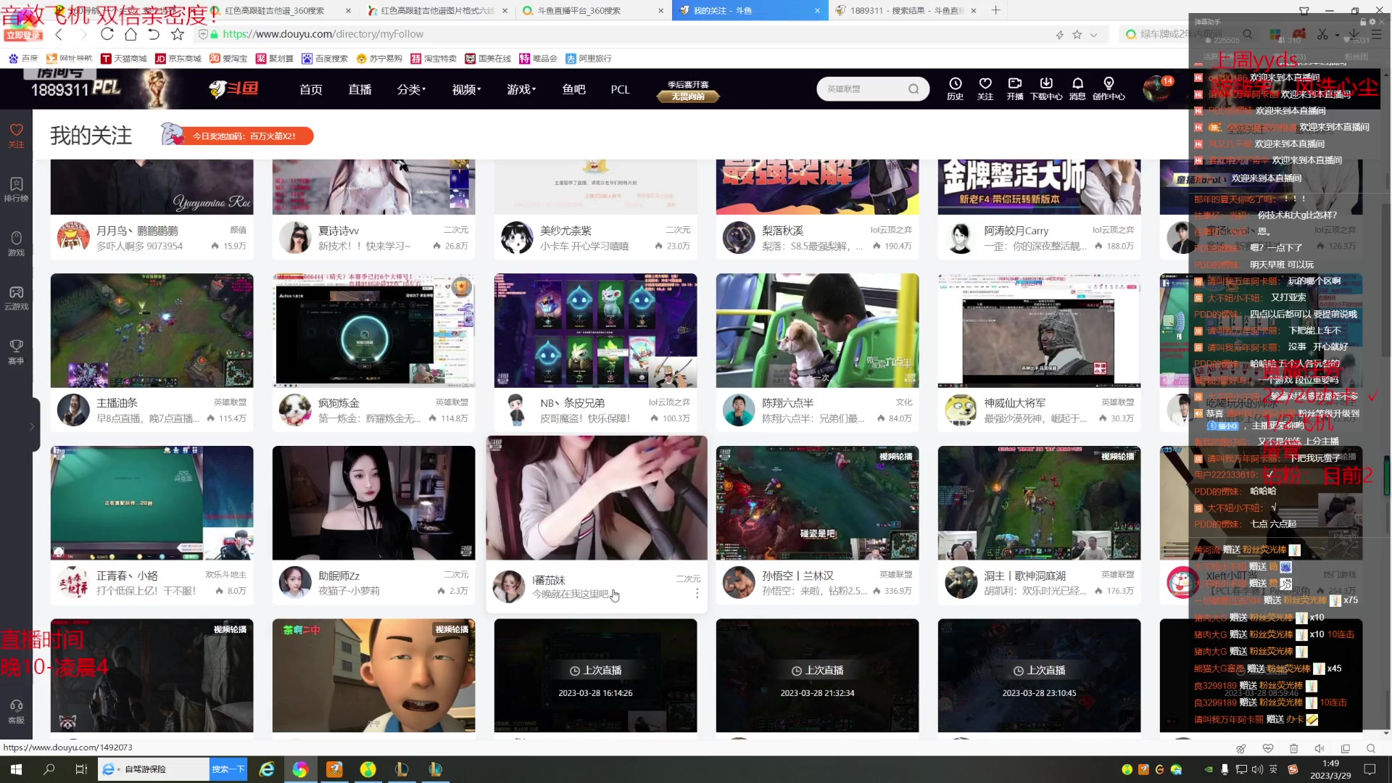Open the 下载中心 download icon
The width and height of the screenshot is (1392, 783).
1046,88
